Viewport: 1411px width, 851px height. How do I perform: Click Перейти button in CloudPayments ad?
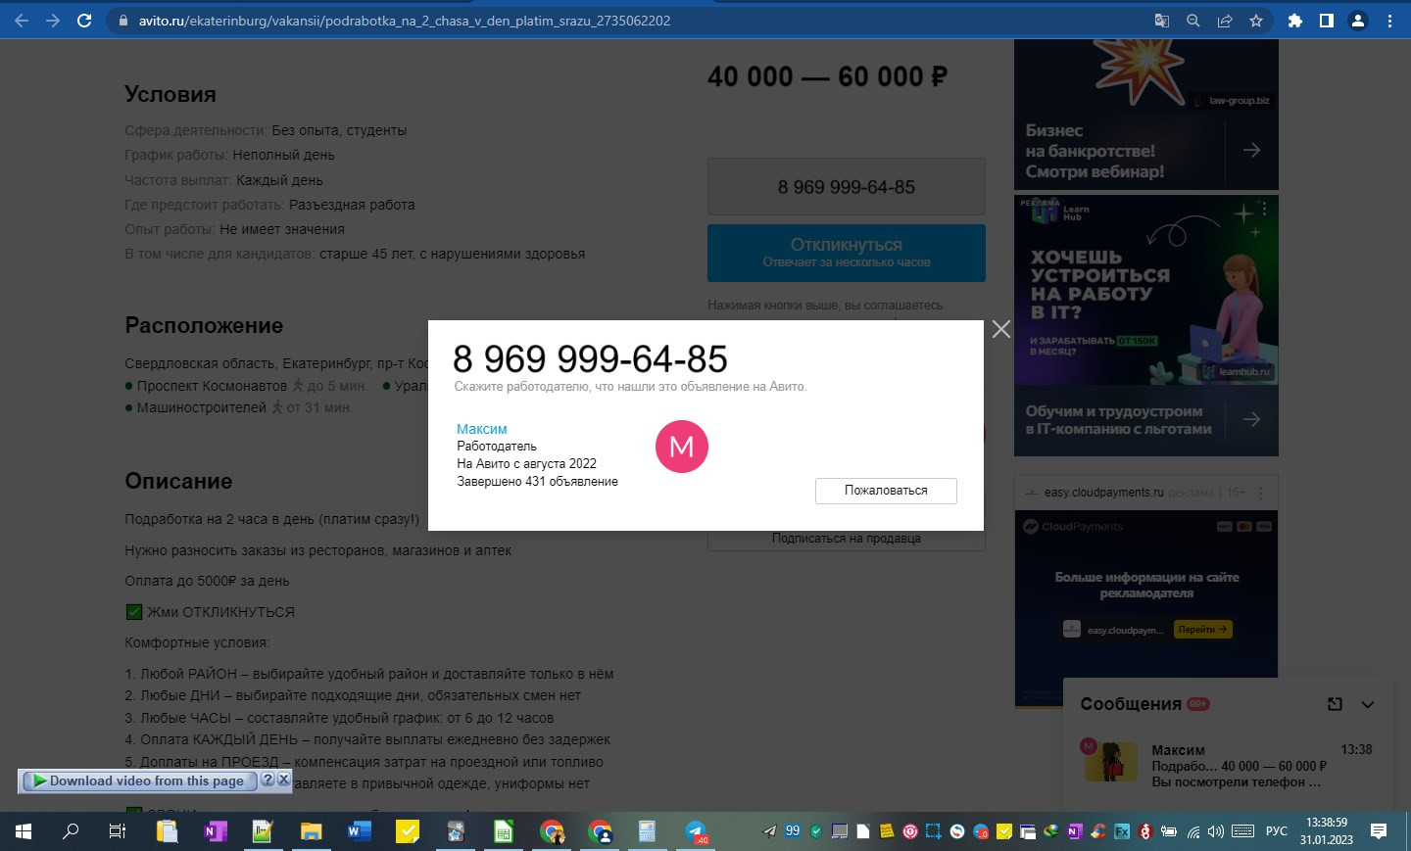click(1202, 630)
